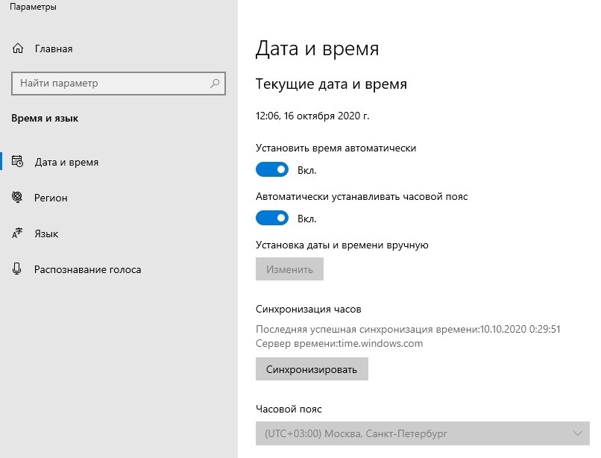Click the globe icon beside Регион
601x458 pixels.
pyautogui.click(x=18, y=198)
